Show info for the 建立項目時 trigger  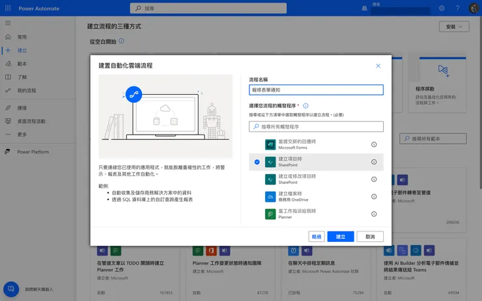tap(374, 162)
